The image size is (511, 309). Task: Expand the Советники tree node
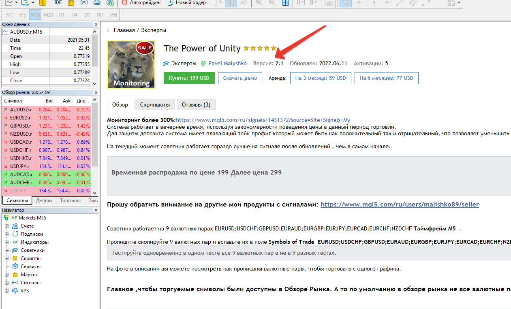[x=6, y=250]
